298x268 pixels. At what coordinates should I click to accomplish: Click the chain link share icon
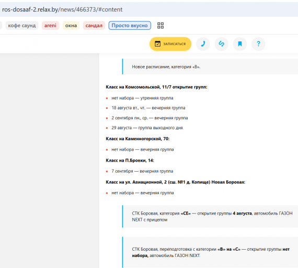coord(221,44)
